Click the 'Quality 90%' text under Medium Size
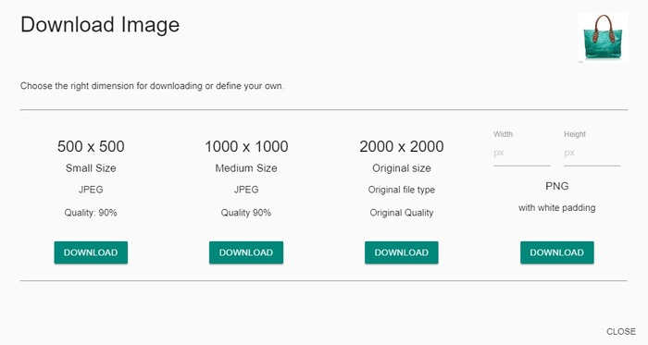Screen dimensions: 648x345 coord(246,213)
